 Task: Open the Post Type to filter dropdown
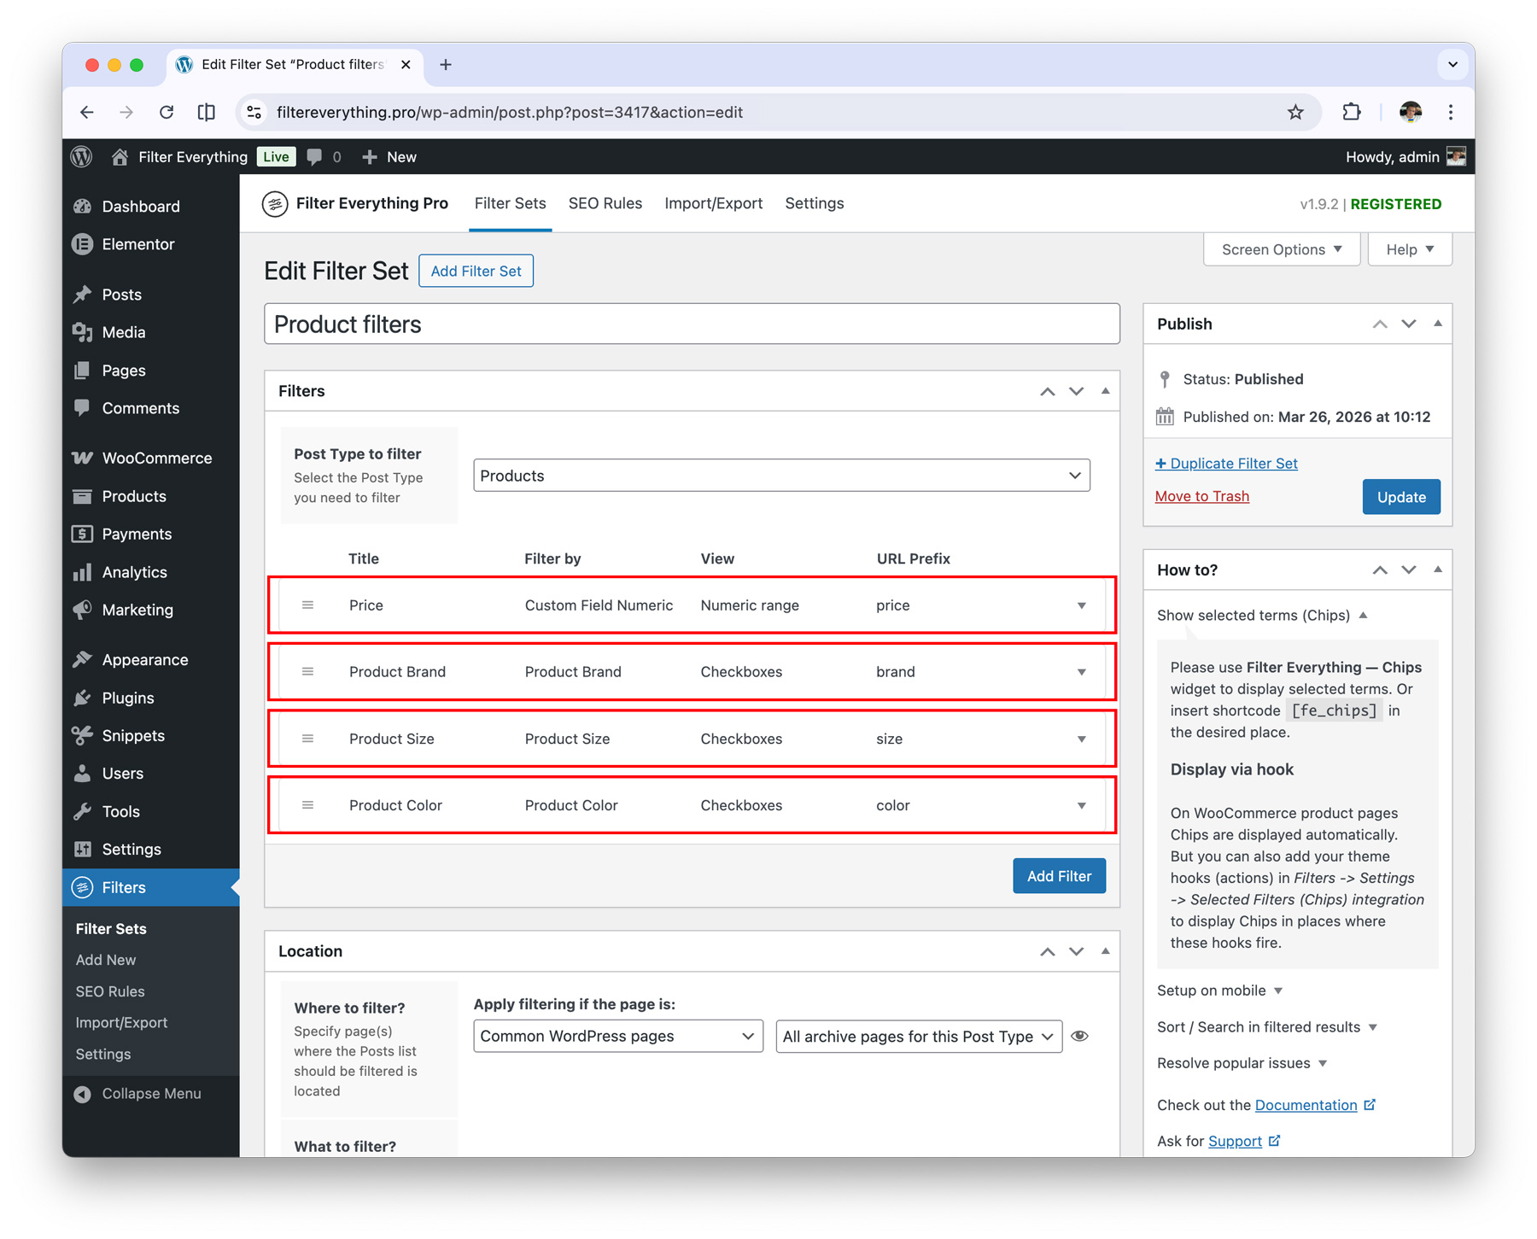tap(780, 476)
